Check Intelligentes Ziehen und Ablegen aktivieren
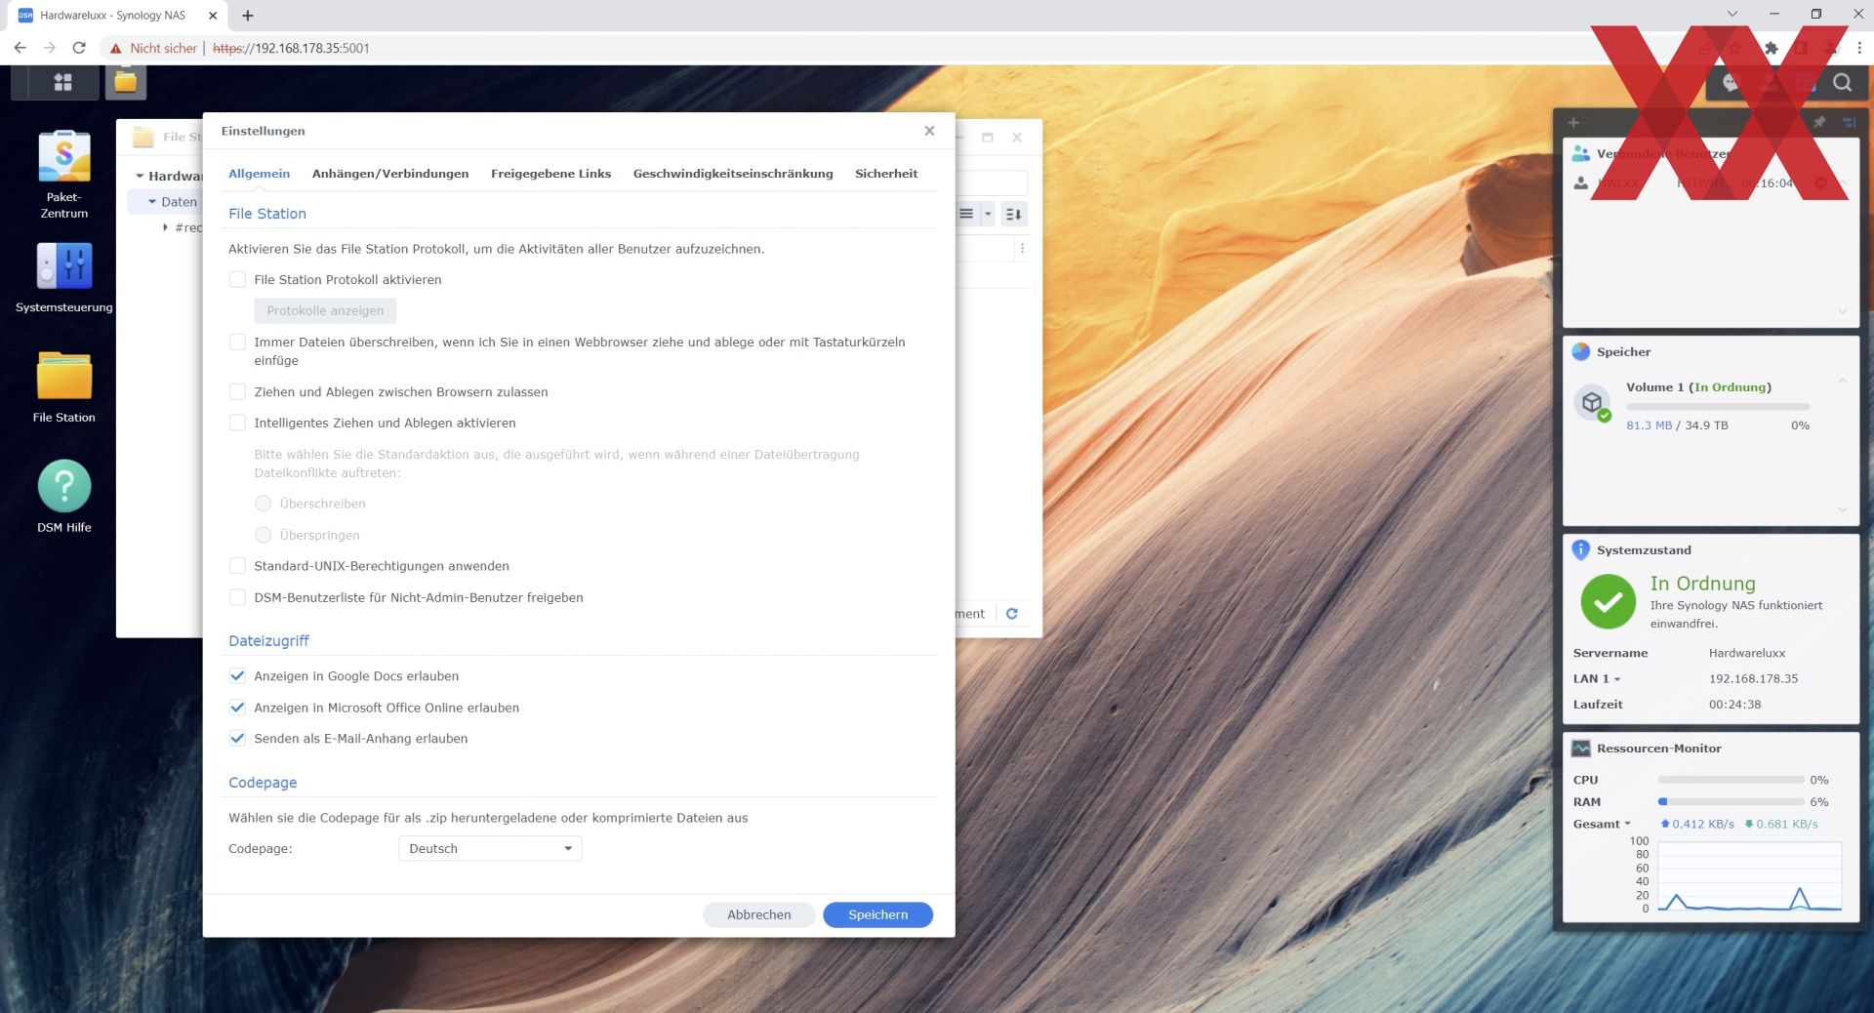Viewport: 1874px width, 1013px height. (237, 424)
